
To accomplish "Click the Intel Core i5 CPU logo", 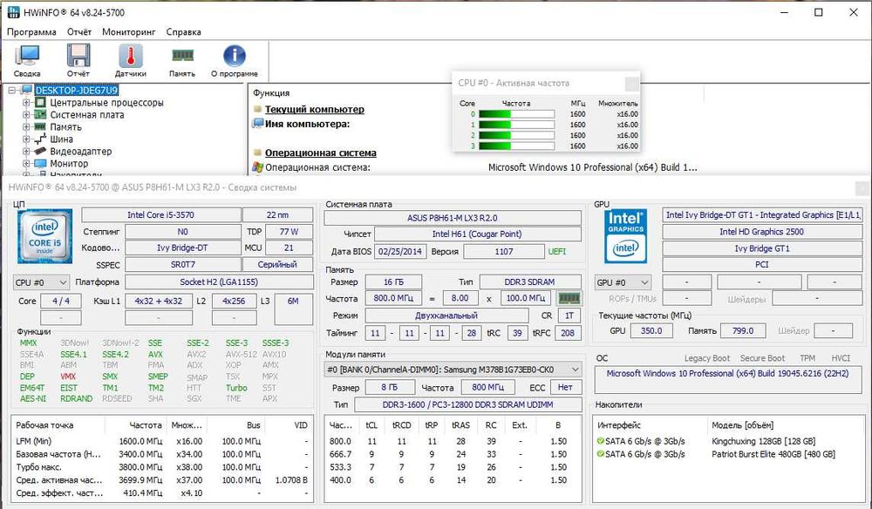I will (x=44, y=236).
